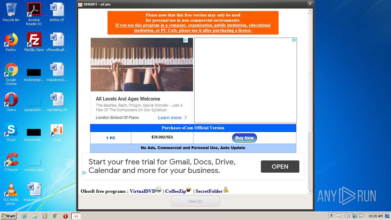
Task: Click 'All Levels And Ages Welcome' headline
Action: [x=128, y=99]
